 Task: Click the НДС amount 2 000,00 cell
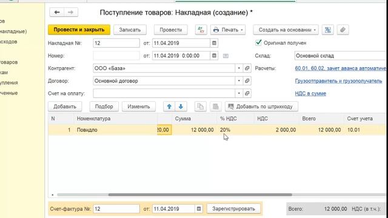click(276, 130)
